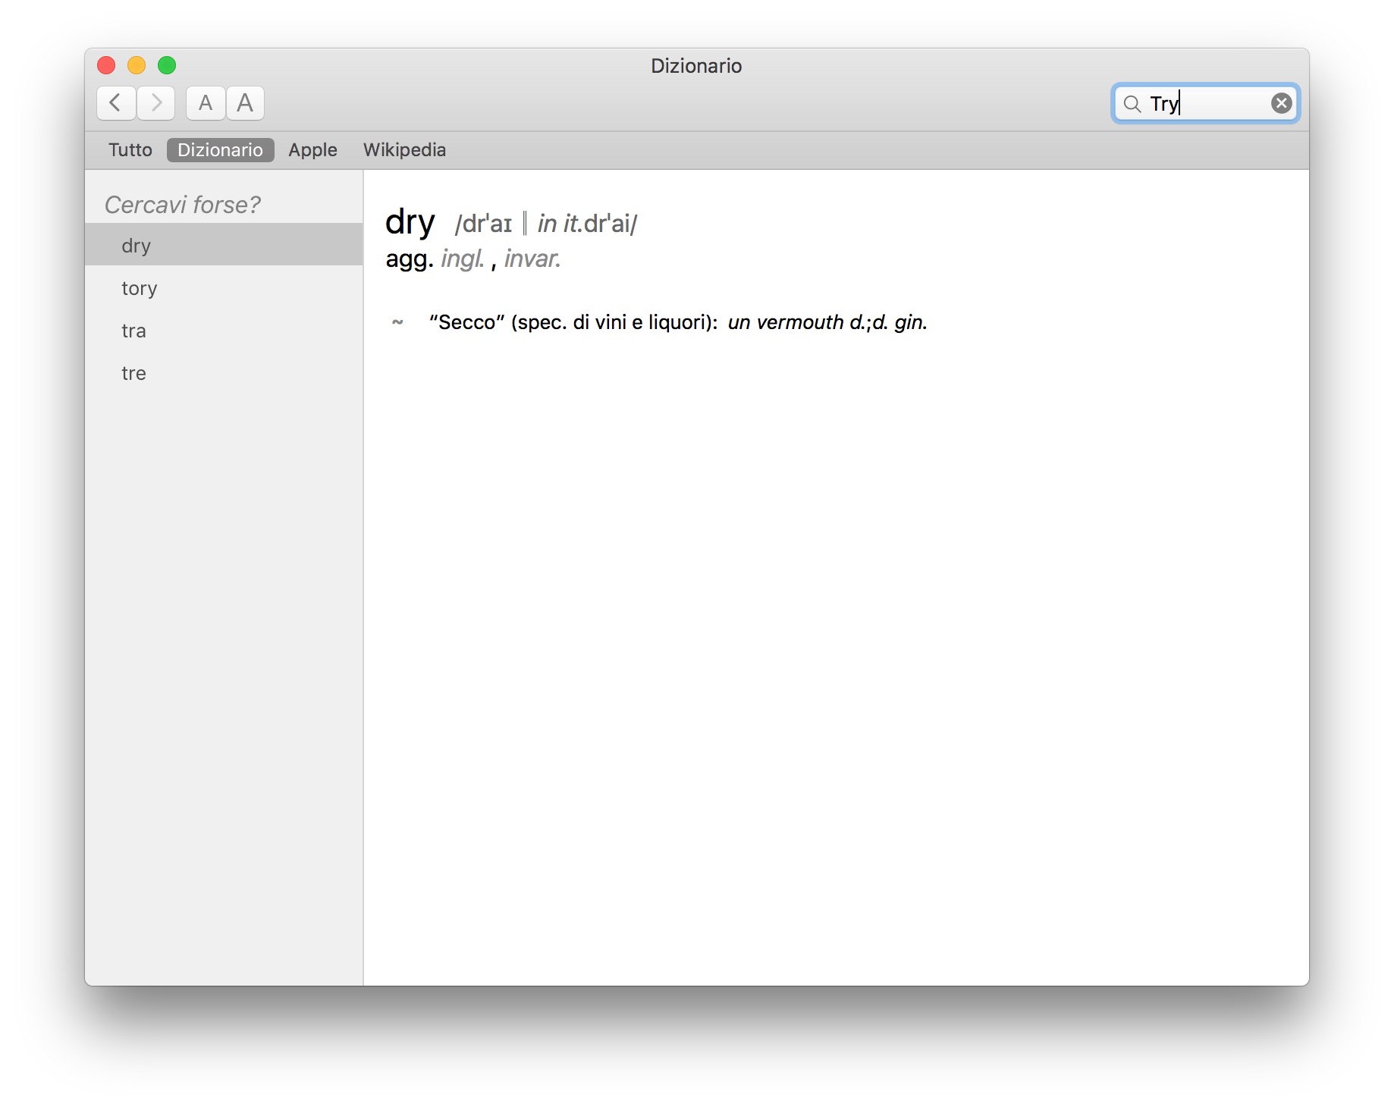1394x1107 pixels.
Task: Increase text size with large A
Action: (245, 103)
